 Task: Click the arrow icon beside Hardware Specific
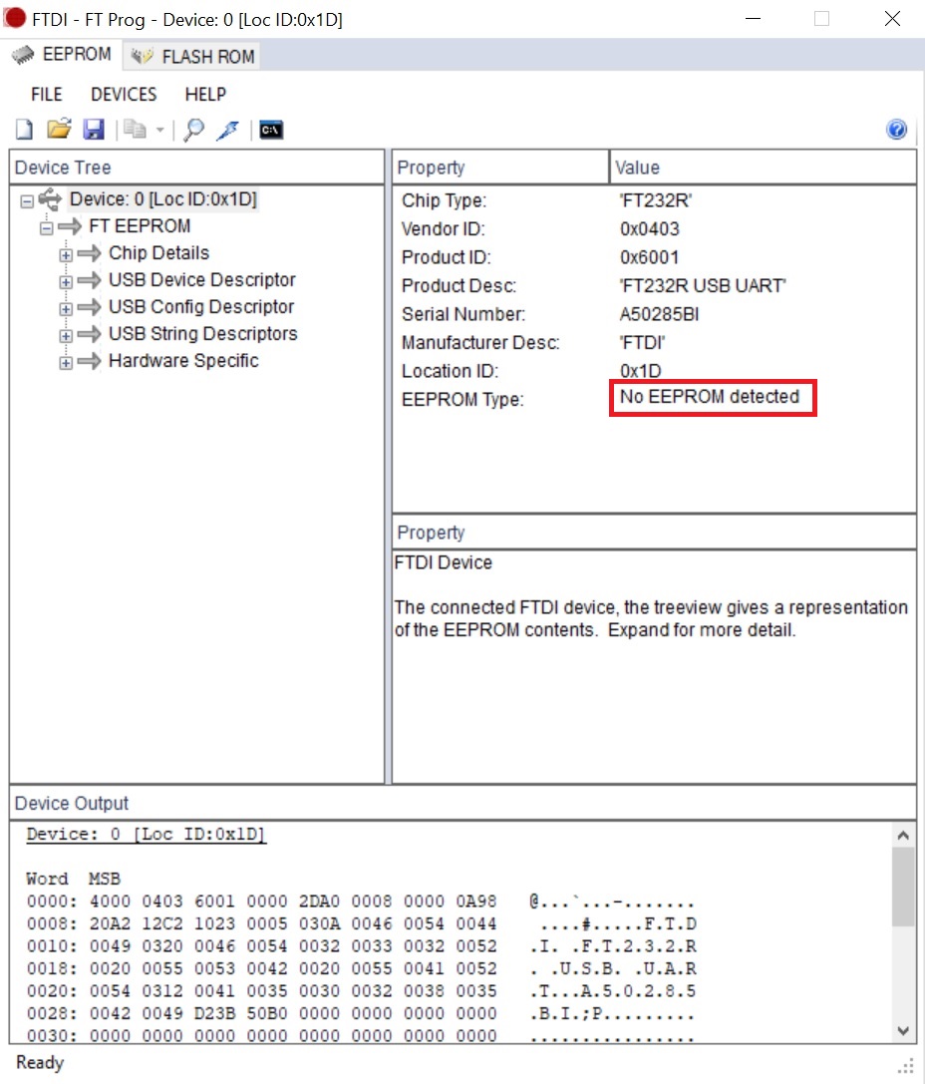89,361
